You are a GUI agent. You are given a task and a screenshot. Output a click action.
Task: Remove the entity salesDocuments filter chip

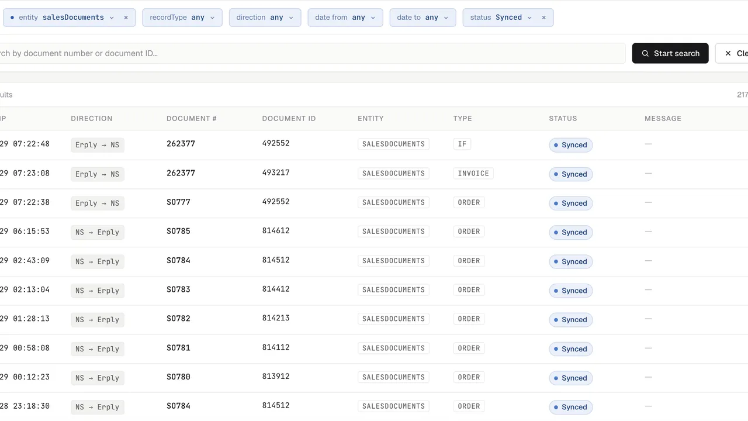point(126,18)
